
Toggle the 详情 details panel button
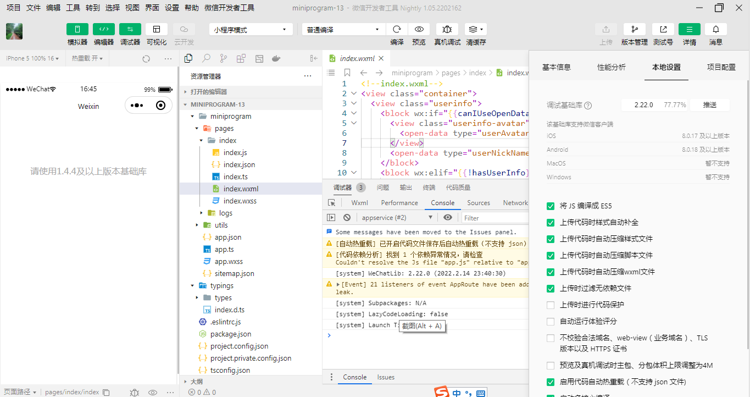pos(690,29)
